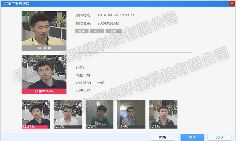
Task: Click the rightmost 未知 attribute tag
Action: point(114,31)
